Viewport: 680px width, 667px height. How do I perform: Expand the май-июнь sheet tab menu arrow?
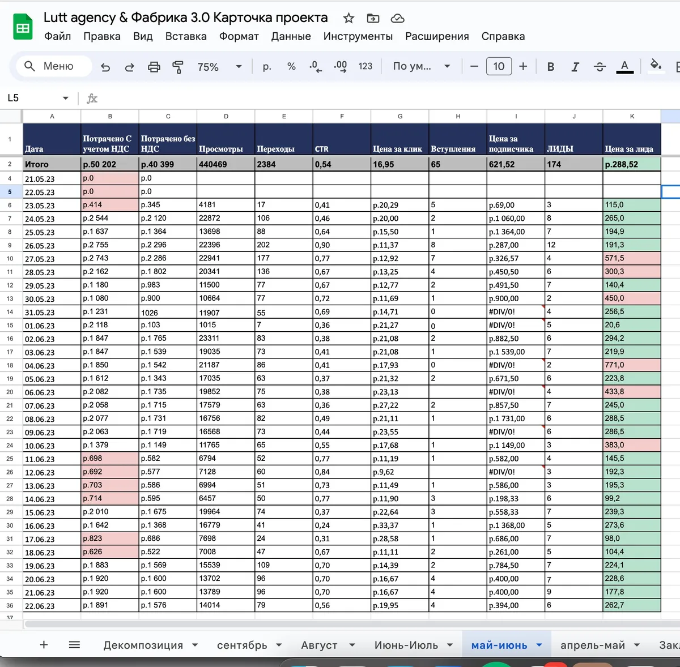tap(539, 645)
